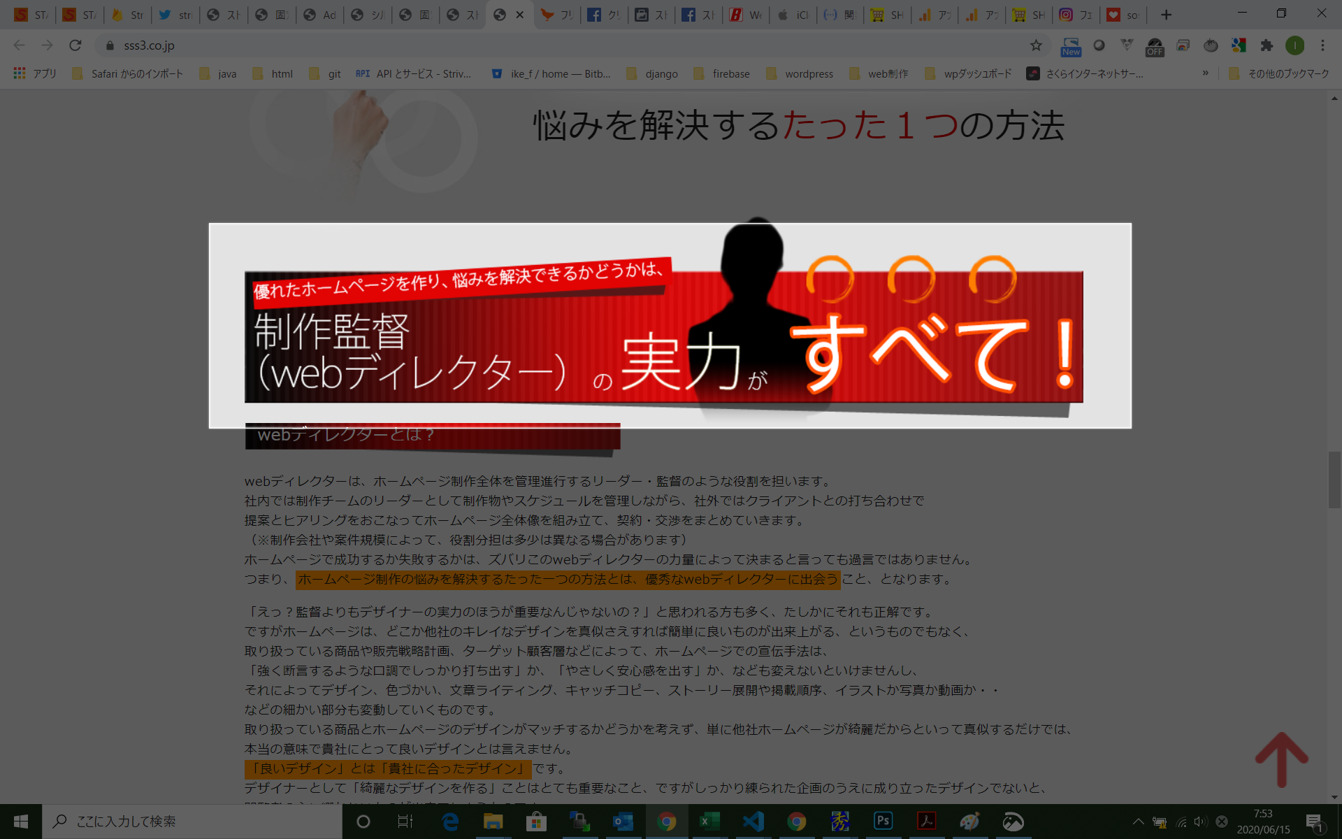Image resolution: width=1342 pixels, height=839 pixels.
Task: Open 'さくらインターネットサー...' bookmark
Action: 1085,73
